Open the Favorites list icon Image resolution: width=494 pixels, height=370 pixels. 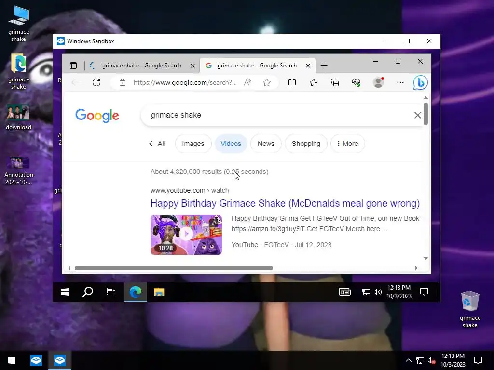coord(314,82)
